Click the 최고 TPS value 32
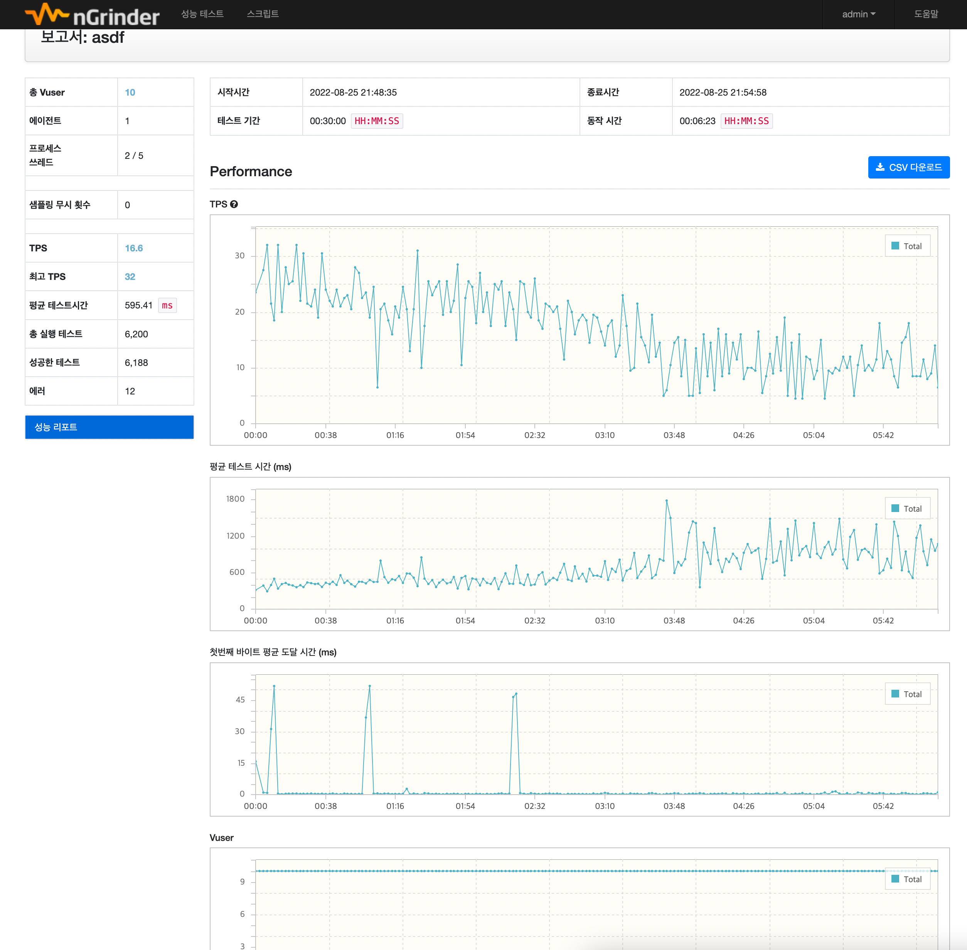The width and height of the screenshot is (967, 950). 130,276
